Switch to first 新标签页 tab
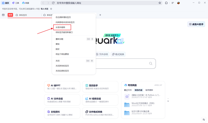The height and width of the screenshot is (123, 208). coord(23,15)
